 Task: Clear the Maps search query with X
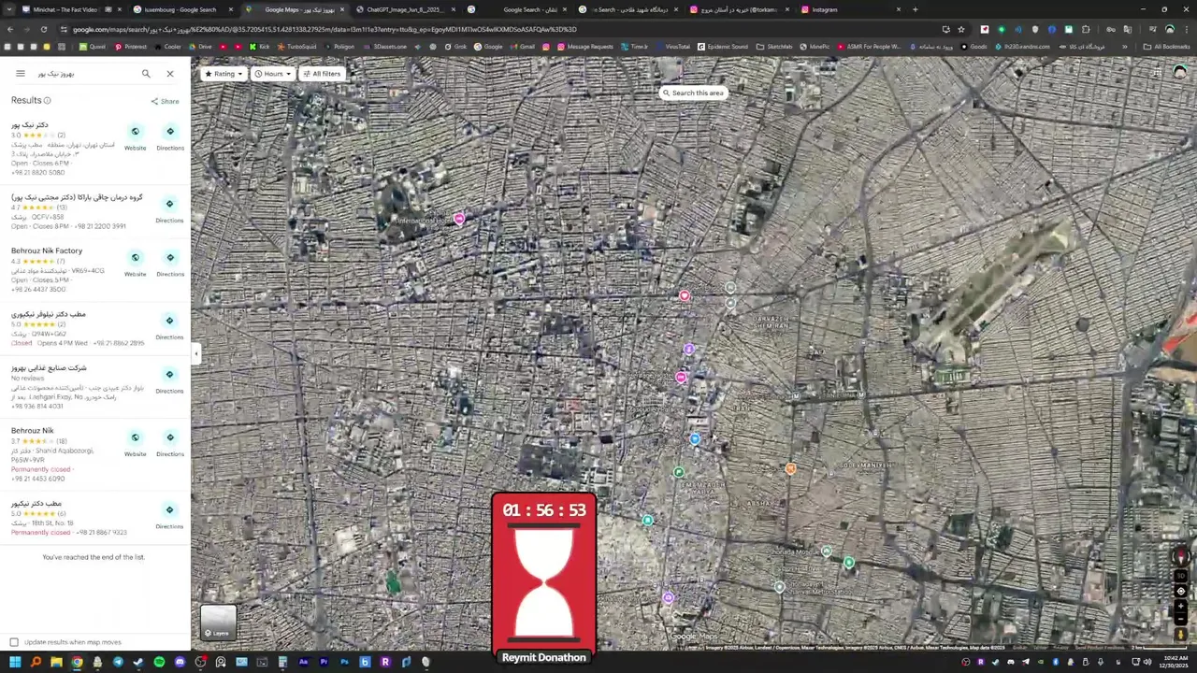click(x=169, y=73)
